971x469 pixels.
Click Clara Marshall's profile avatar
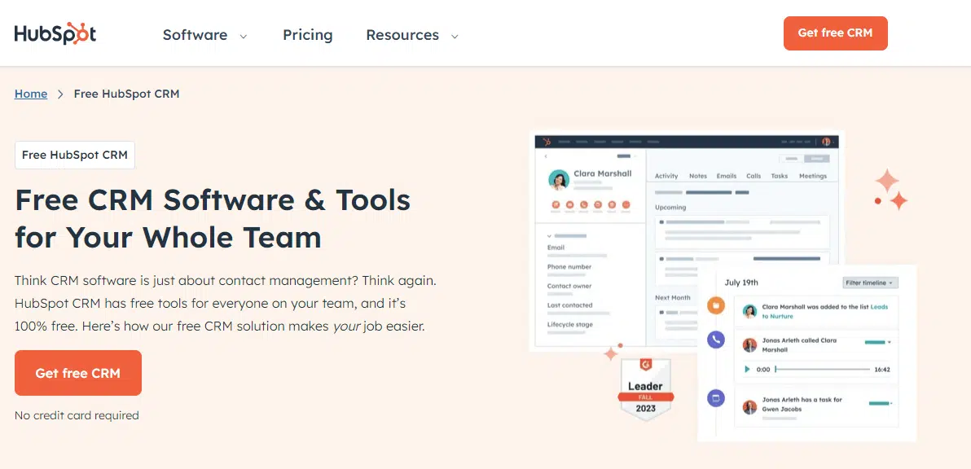559,180
